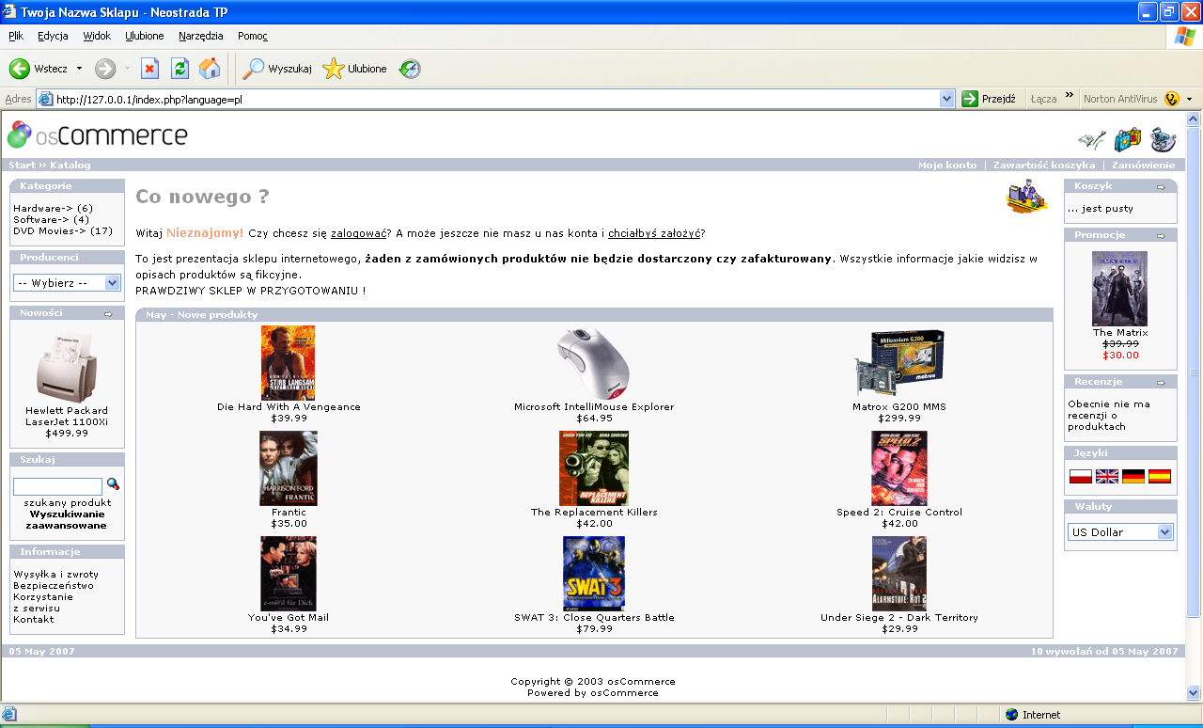Open the Waluty US Dollar dropdown

[1120, 532]
